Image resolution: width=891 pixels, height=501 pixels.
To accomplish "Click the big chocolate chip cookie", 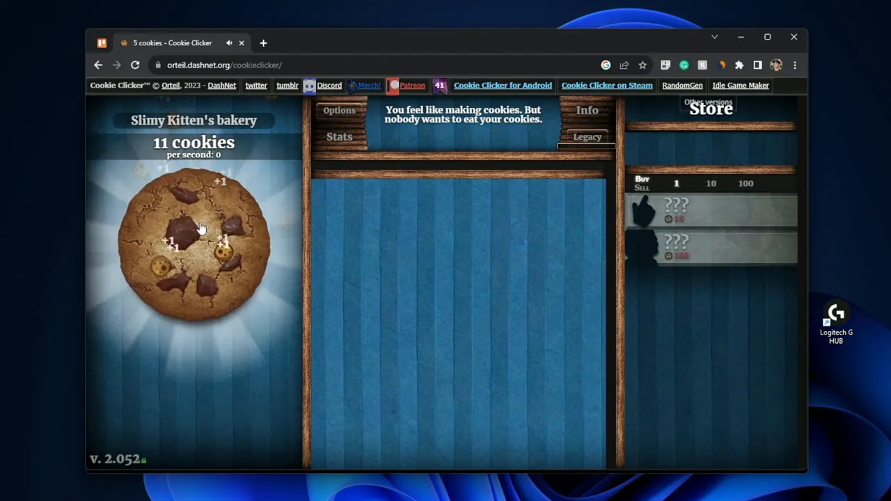I will [x=194, y=245].
